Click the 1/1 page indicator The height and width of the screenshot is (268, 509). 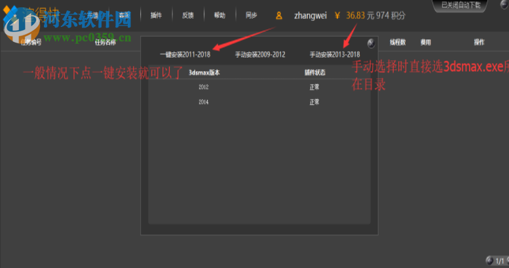tap(500, 261)
